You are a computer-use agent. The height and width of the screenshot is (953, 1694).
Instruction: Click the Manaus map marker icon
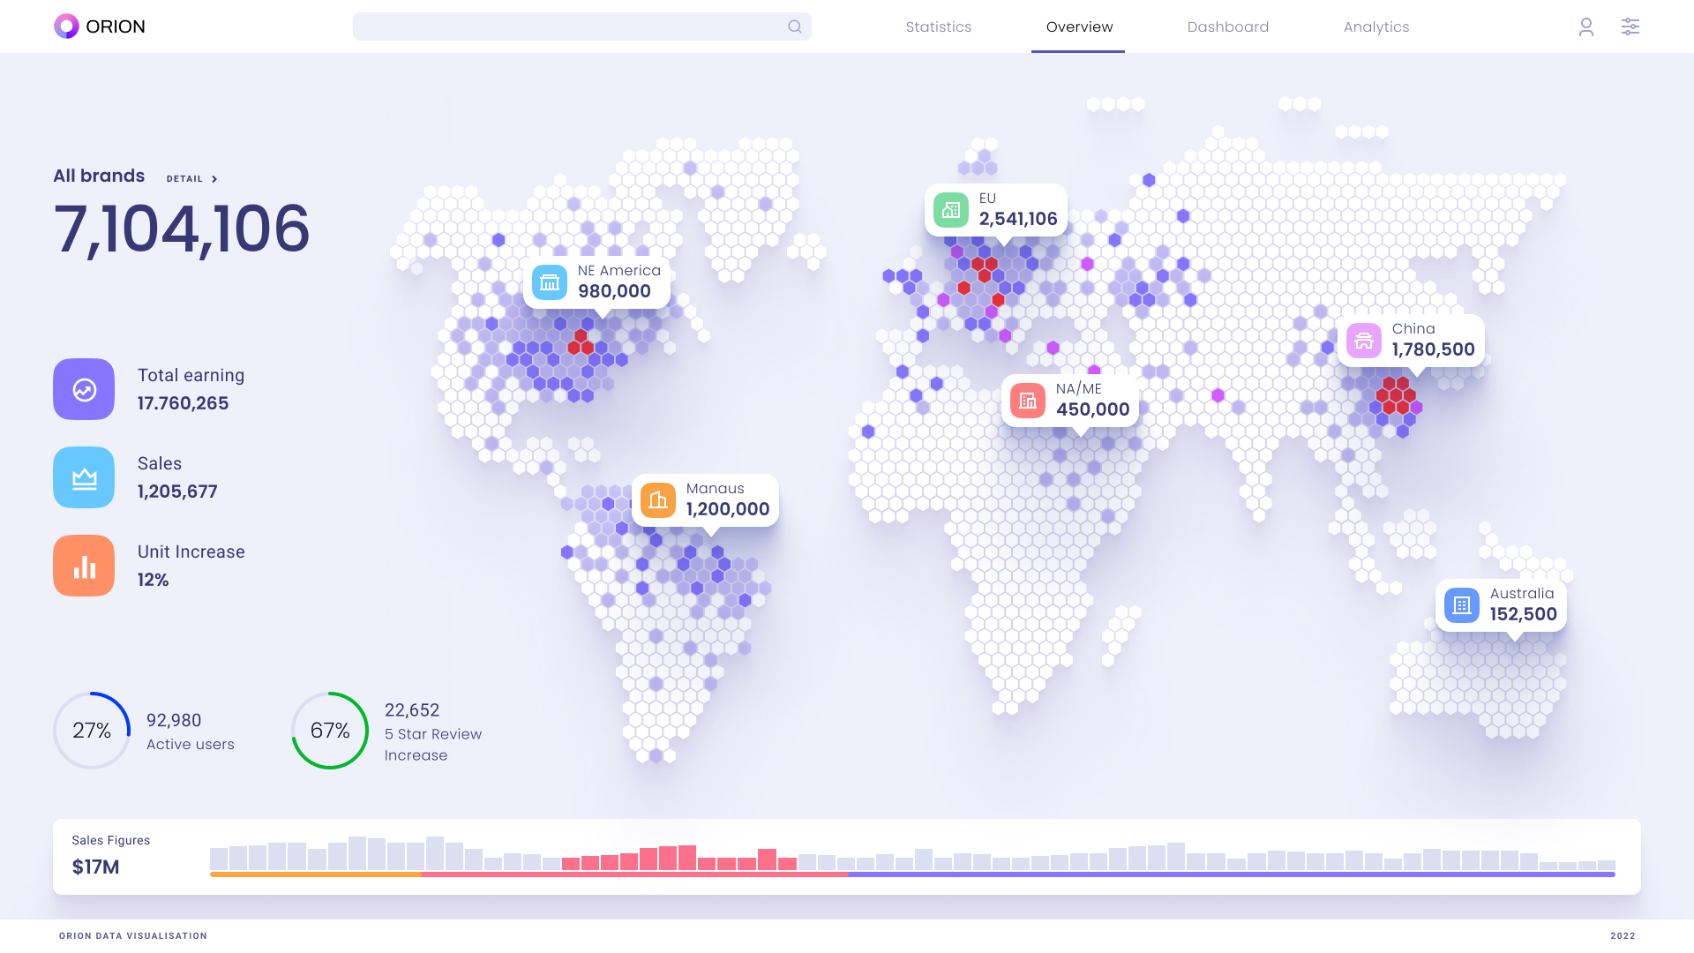657,499
